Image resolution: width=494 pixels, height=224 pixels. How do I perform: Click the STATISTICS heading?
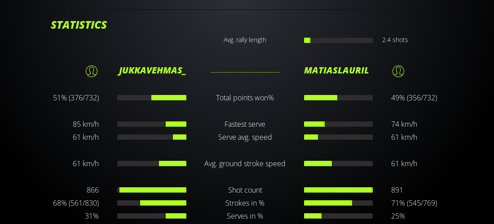(79, 25)
